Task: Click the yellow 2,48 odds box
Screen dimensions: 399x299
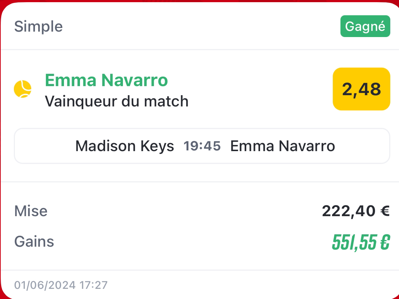Action: [x=361, y=89]
